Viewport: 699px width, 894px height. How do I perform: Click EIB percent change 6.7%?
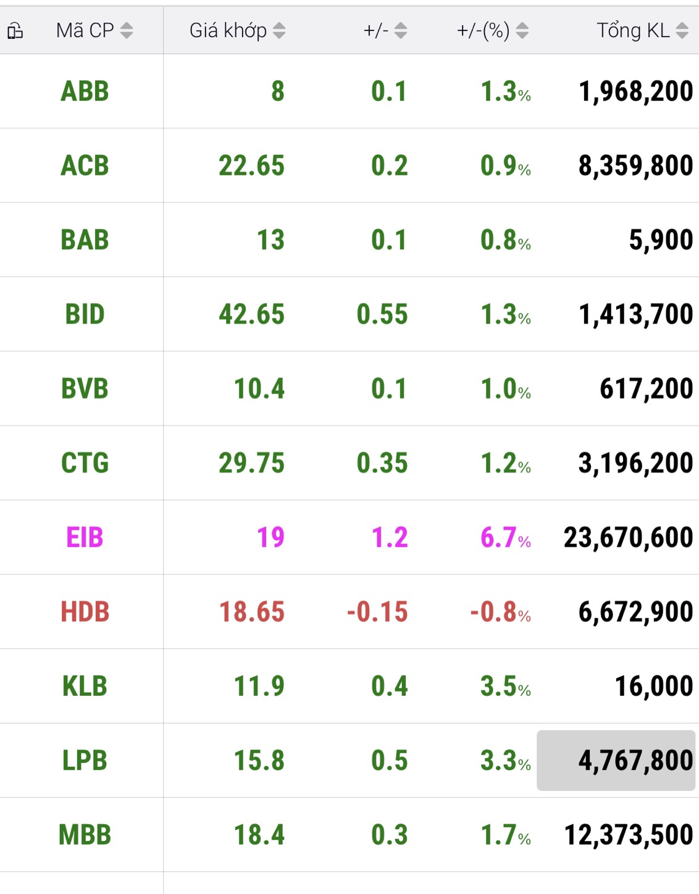click(506, 538)
